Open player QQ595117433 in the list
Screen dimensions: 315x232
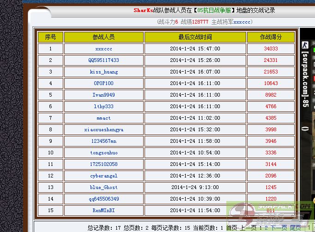coord(103,61)
